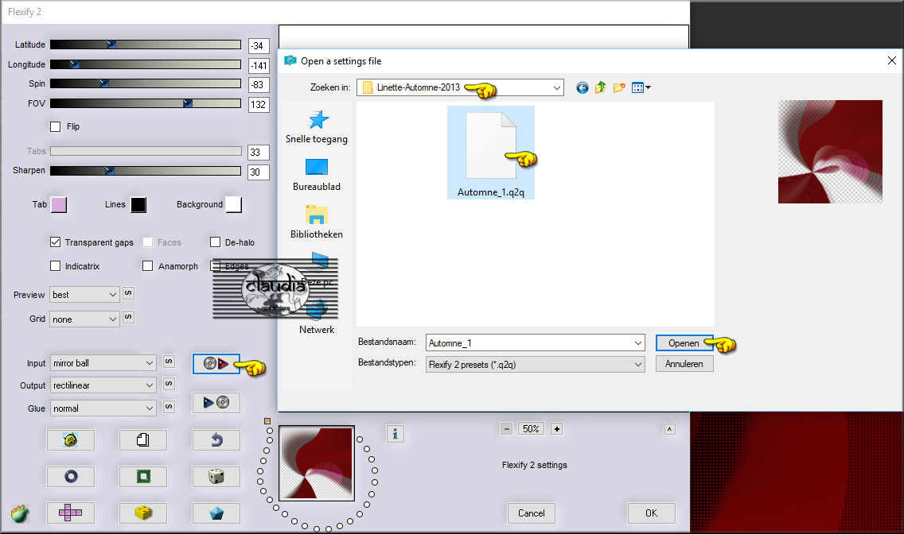Click the S button next to Output

[169, 384]
